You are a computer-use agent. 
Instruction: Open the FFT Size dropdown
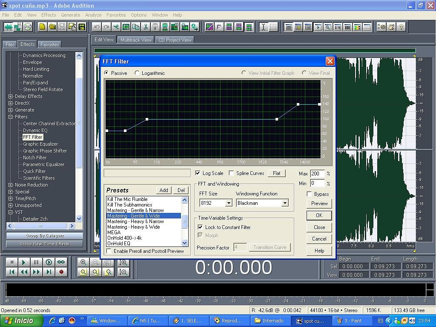click(x=229, y=204)
